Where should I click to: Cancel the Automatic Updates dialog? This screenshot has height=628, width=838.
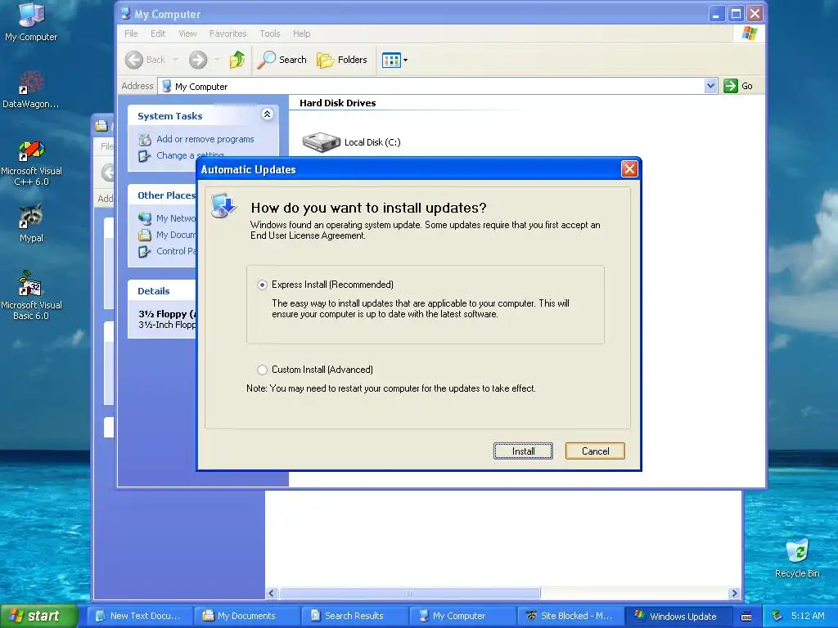click(595, 451)
